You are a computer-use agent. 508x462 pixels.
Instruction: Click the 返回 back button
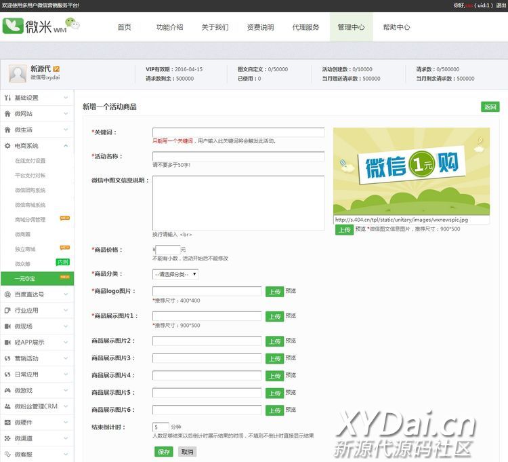tap(490, 107)
